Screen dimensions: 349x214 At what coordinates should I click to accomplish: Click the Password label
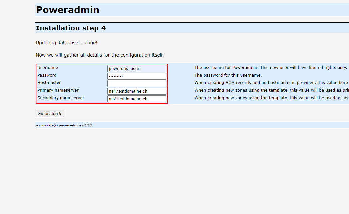click(x=47, y=75)
